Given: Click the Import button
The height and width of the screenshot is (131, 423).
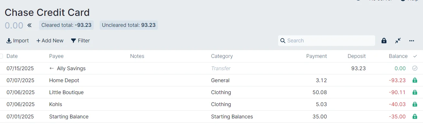Looking at the screenshot, I should 17,41.
